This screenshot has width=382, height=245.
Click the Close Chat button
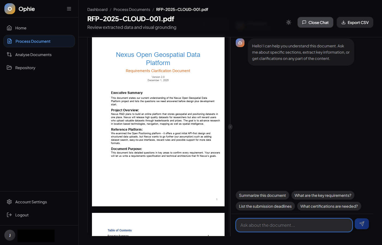click(315, 22)
